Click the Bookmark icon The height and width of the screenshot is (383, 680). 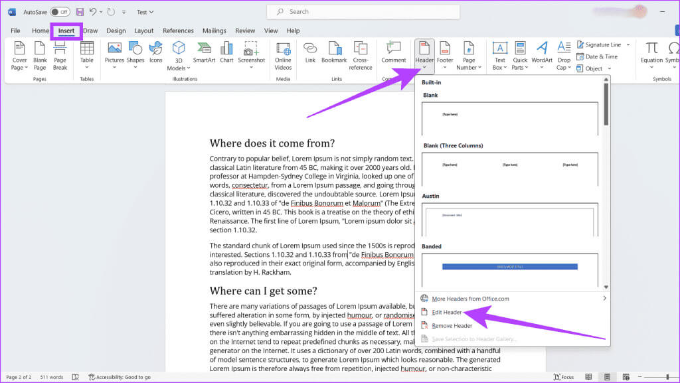334,54
